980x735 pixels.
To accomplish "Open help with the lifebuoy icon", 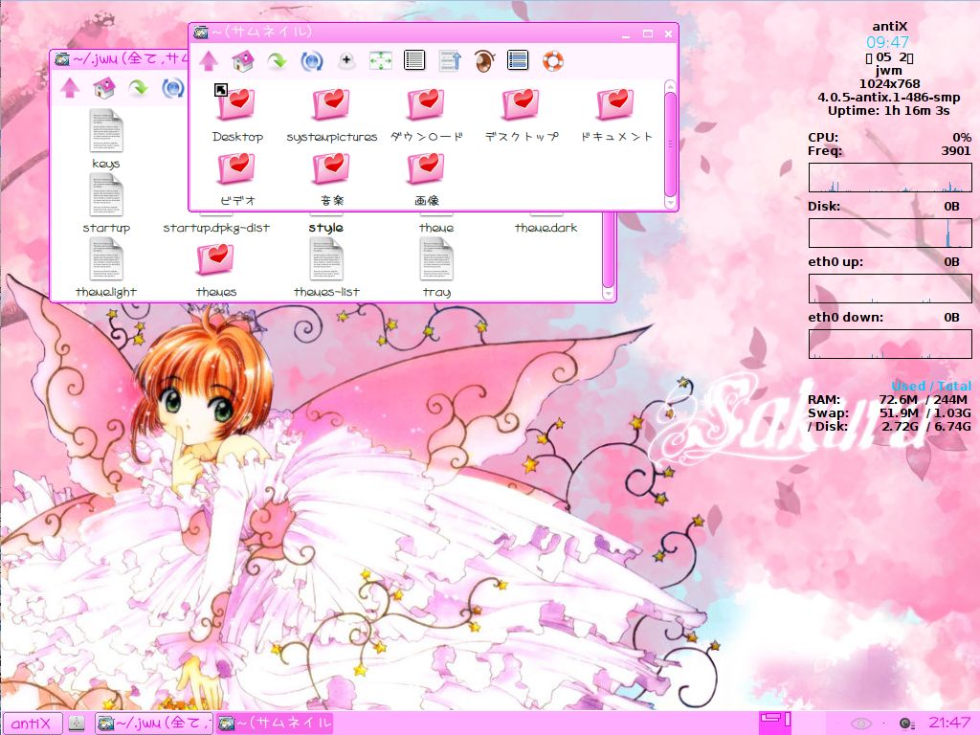I will [x=552, y=61].
